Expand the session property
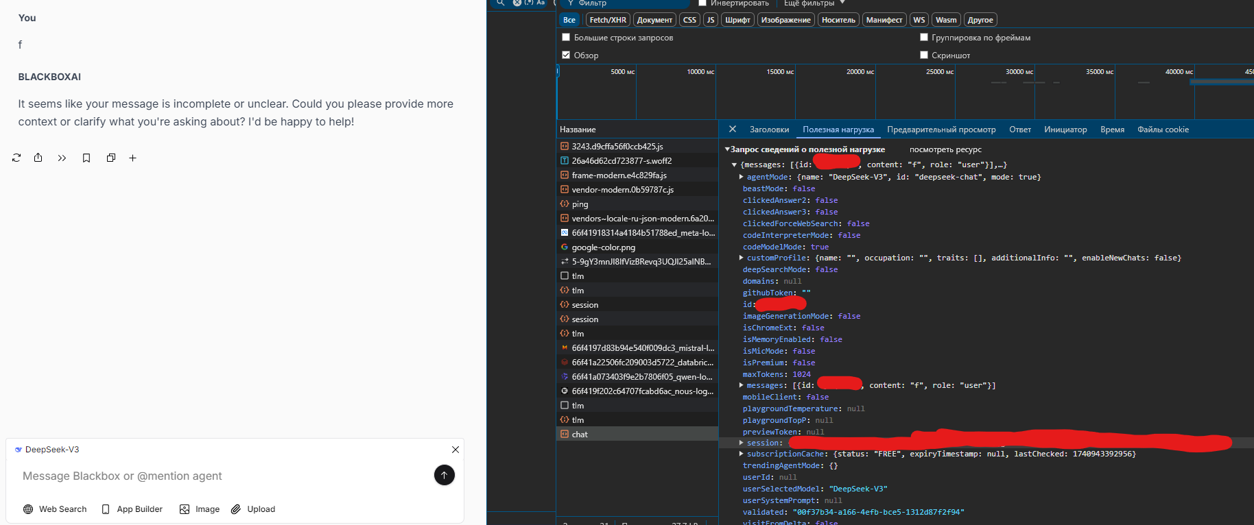This screenshot has width=1254, height=525. (x=742, y=443)
